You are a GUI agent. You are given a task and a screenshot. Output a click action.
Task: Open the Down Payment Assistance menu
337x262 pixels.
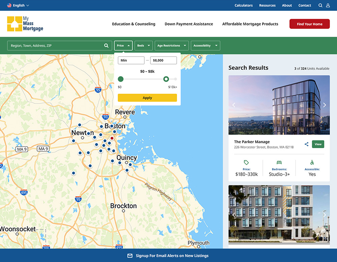pos(189,24)
